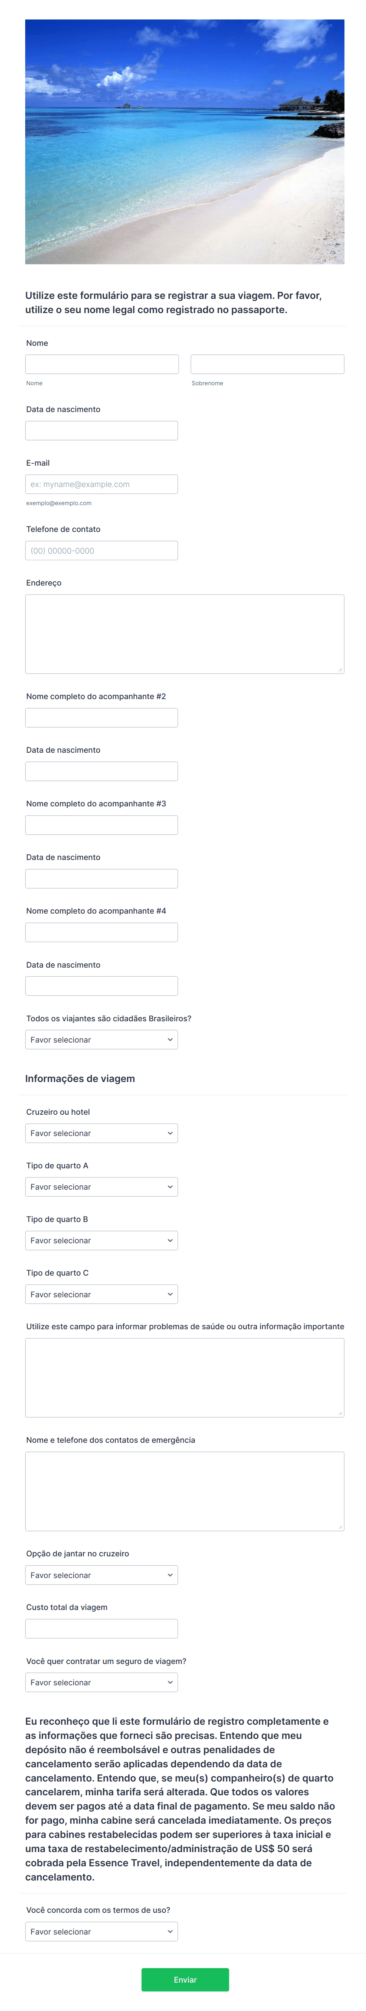Open the 'Tipo de quarto A' dropdown
The image size is (366, 2011).
(101, 1186)
